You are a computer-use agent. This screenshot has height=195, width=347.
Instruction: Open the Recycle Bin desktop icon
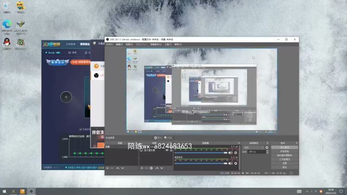(x=7, y=8)
